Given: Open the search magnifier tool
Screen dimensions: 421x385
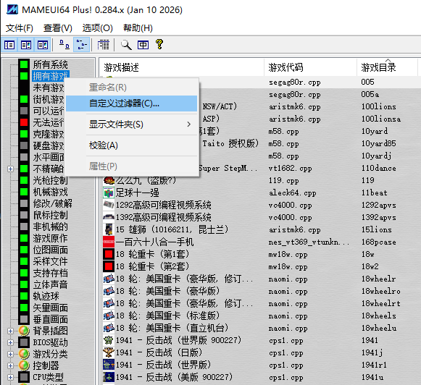Looking at the screenshot, I should [126, 45].
